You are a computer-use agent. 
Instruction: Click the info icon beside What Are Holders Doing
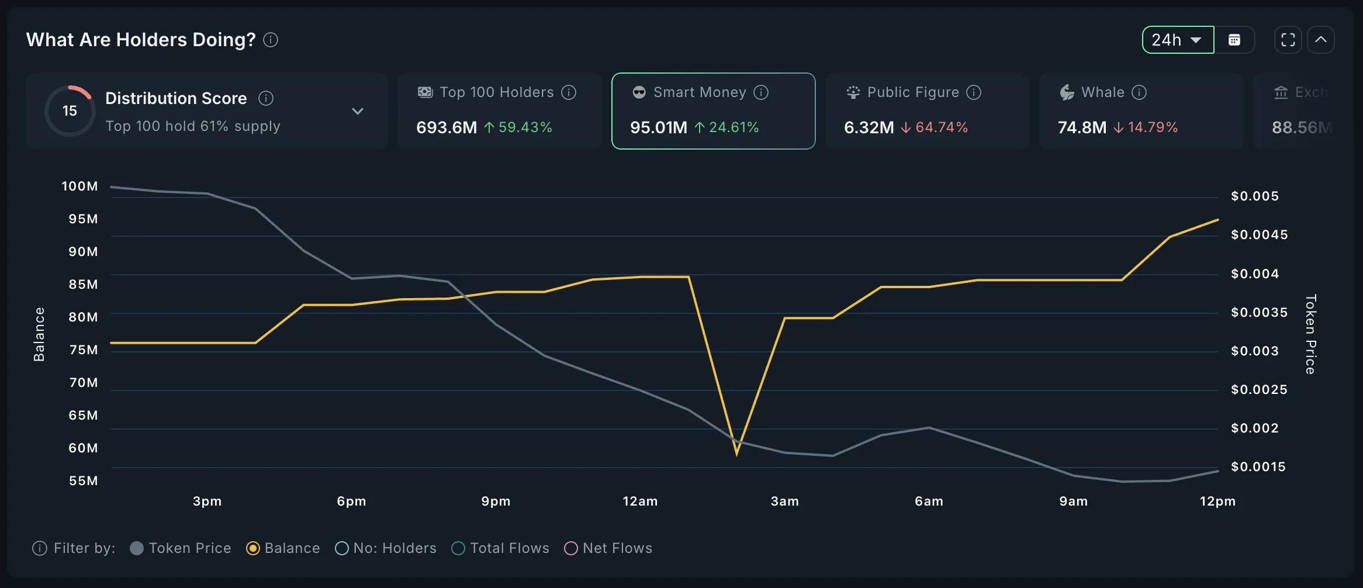click(x=270, y=40)
